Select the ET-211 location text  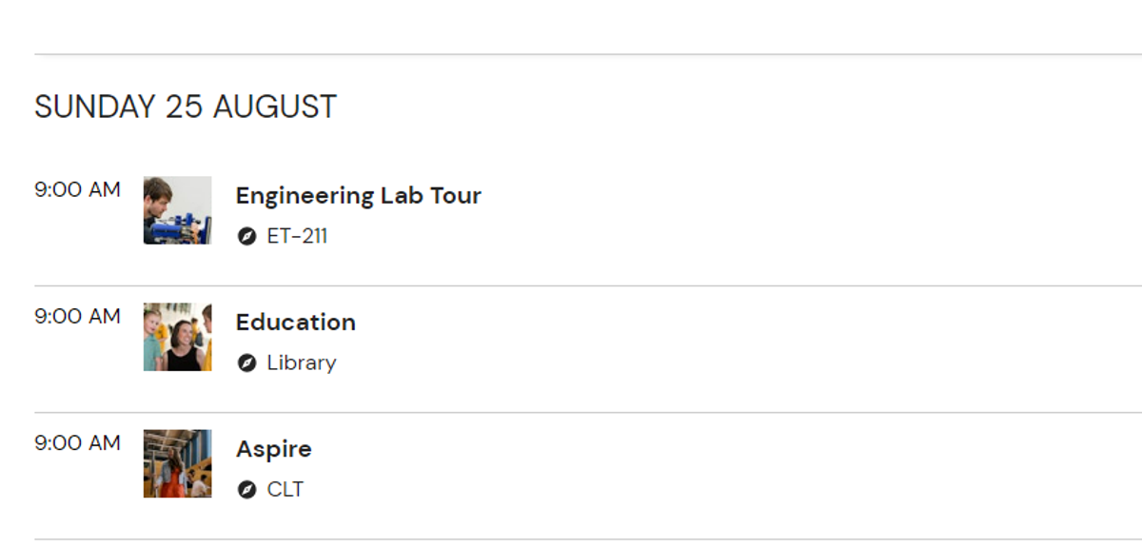[298, 236]
